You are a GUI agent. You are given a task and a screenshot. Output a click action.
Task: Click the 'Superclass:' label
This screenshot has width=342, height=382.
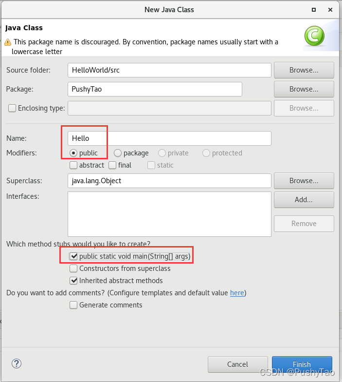[24, 181]
